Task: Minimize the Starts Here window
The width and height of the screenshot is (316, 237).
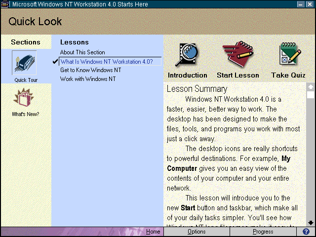Action: click(x=301, y=4)
